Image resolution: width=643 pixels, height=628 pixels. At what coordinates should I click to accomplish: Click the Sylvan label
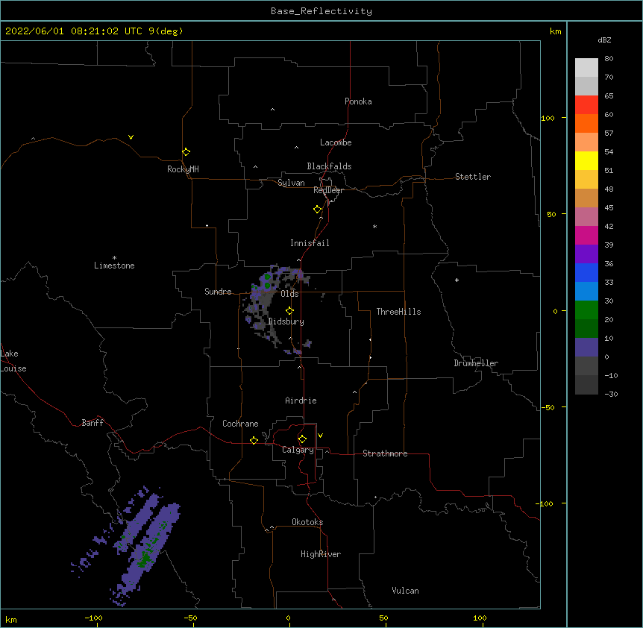pyautogui.click(x=291, y=183)
